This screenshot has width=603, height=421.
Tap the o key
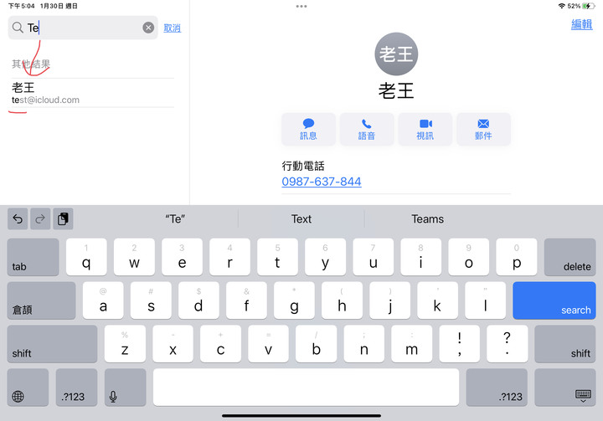coord(468,257)
